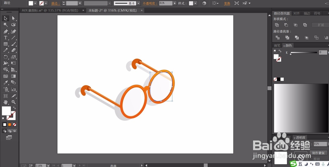Activate the Artboard tool
This screenshot has width=329, height=167.
pos(6,96)
